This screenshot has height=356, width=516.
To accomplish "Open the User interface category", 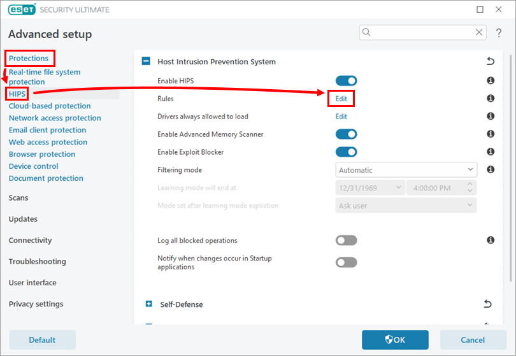I will click(x=32, y=283).
